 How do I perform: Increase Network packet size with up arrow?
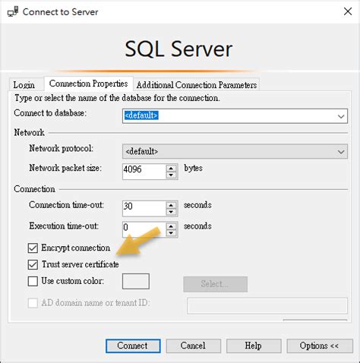tap(172, 168)
